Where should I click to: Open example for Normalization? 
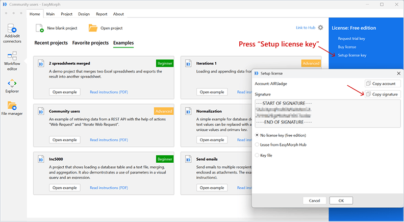coord(212,140)
